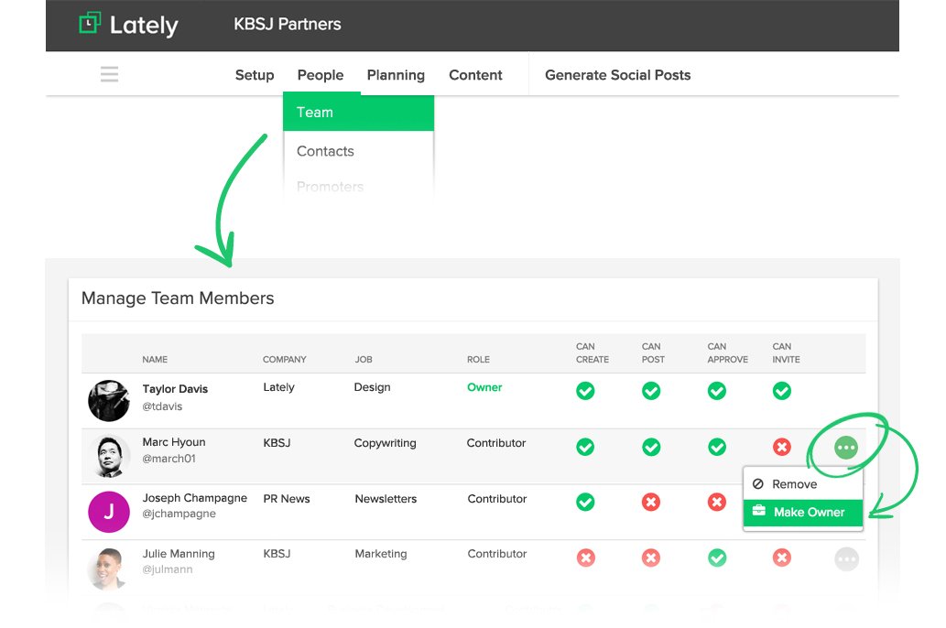The width and height of the screenshot is (946, 628).
Task: Click the Design job cell
Action: coord(372,387)
